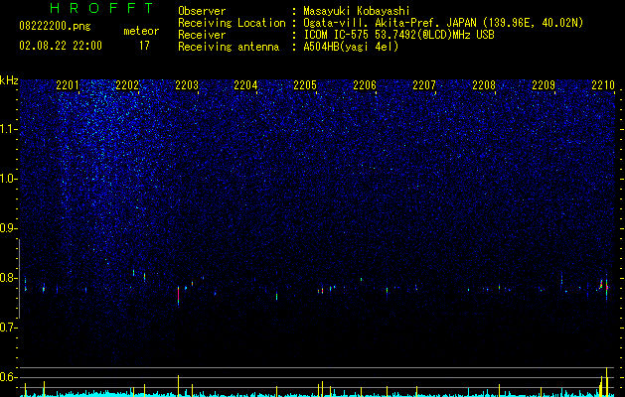Viewport: 625px width, 397px height.
Task: Click the meteor count 17
Action: [x=144, y=46]
